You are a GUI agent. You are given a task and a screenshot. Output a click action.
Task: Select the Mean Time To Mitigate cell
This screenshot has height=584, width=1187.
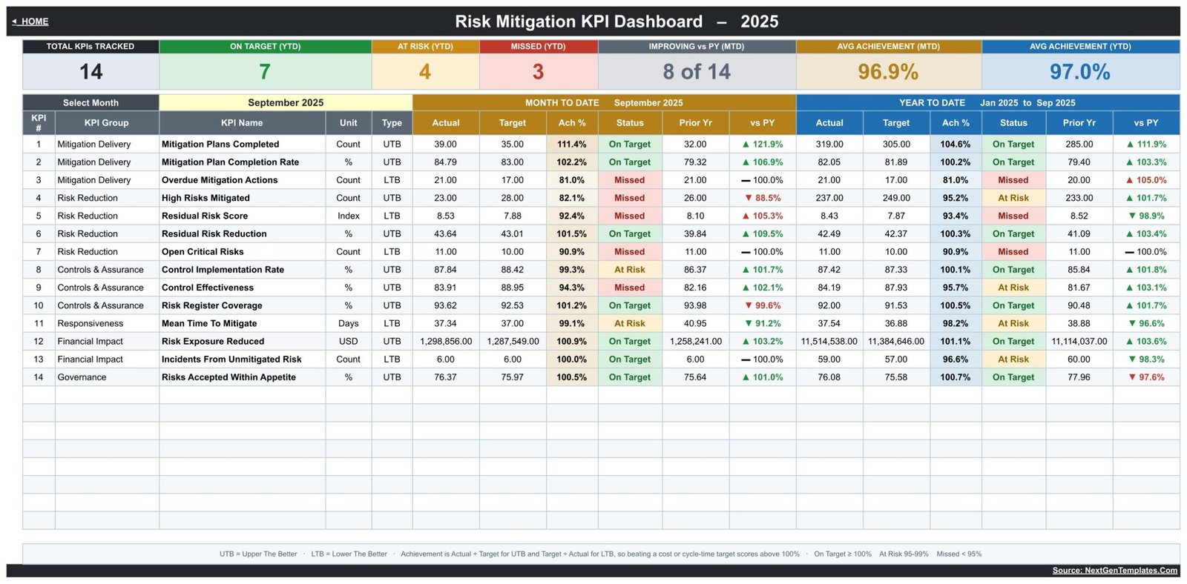pyautogui.click(x=242, y=323)
